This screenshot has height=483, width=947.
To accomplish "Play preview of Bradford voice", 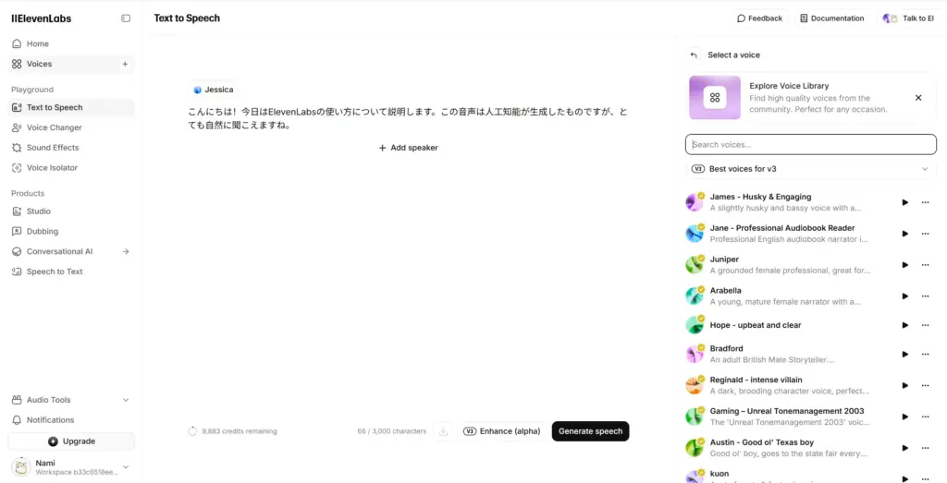I will point(904,354).
